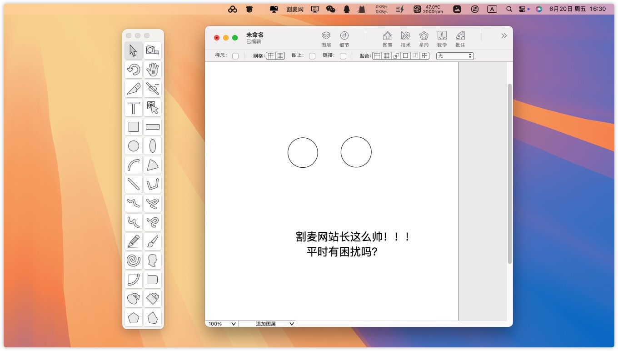Open the 细节 details panel
The width and height of the screenshot is (618, 351).
point(344,39)
